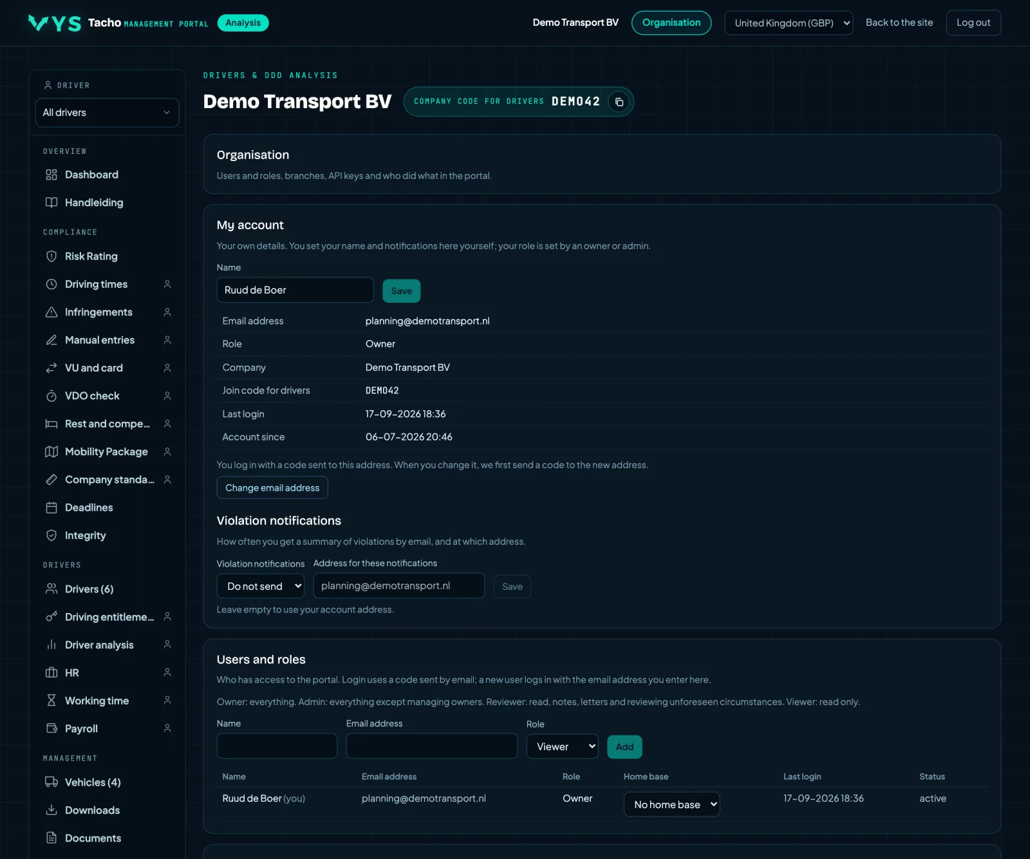Click the Mobility Package map icon
The image size is (1030, 859).
click(x=51, y=451)
